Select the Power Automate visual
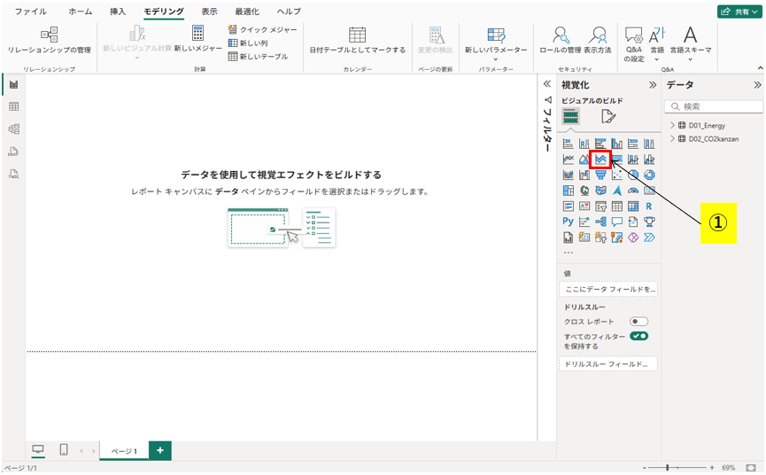Image resolution: width=766 pixels, height=475 pixels. click(649, 237)
